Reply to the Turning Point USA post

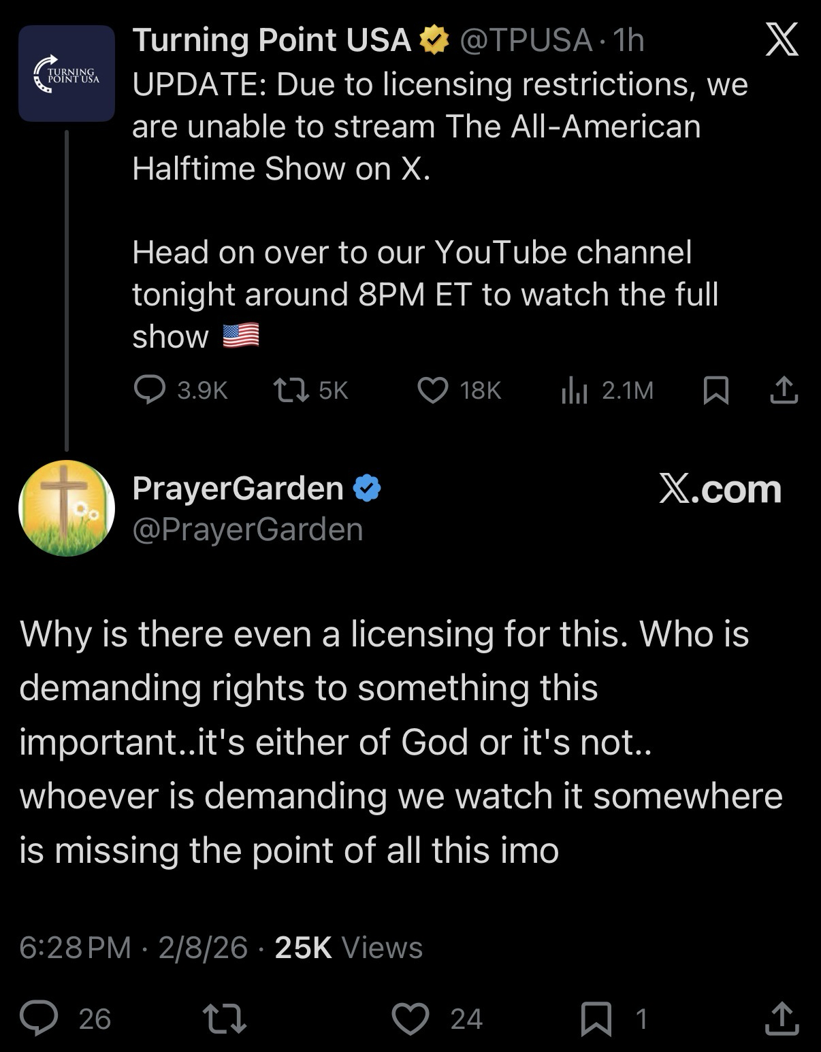149,390
